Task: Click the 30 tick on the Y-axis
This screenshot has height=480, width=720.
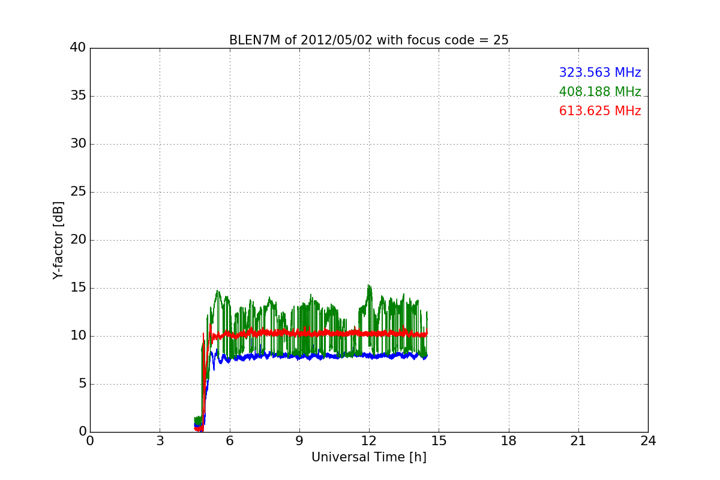Action: (x=78, y=144)
